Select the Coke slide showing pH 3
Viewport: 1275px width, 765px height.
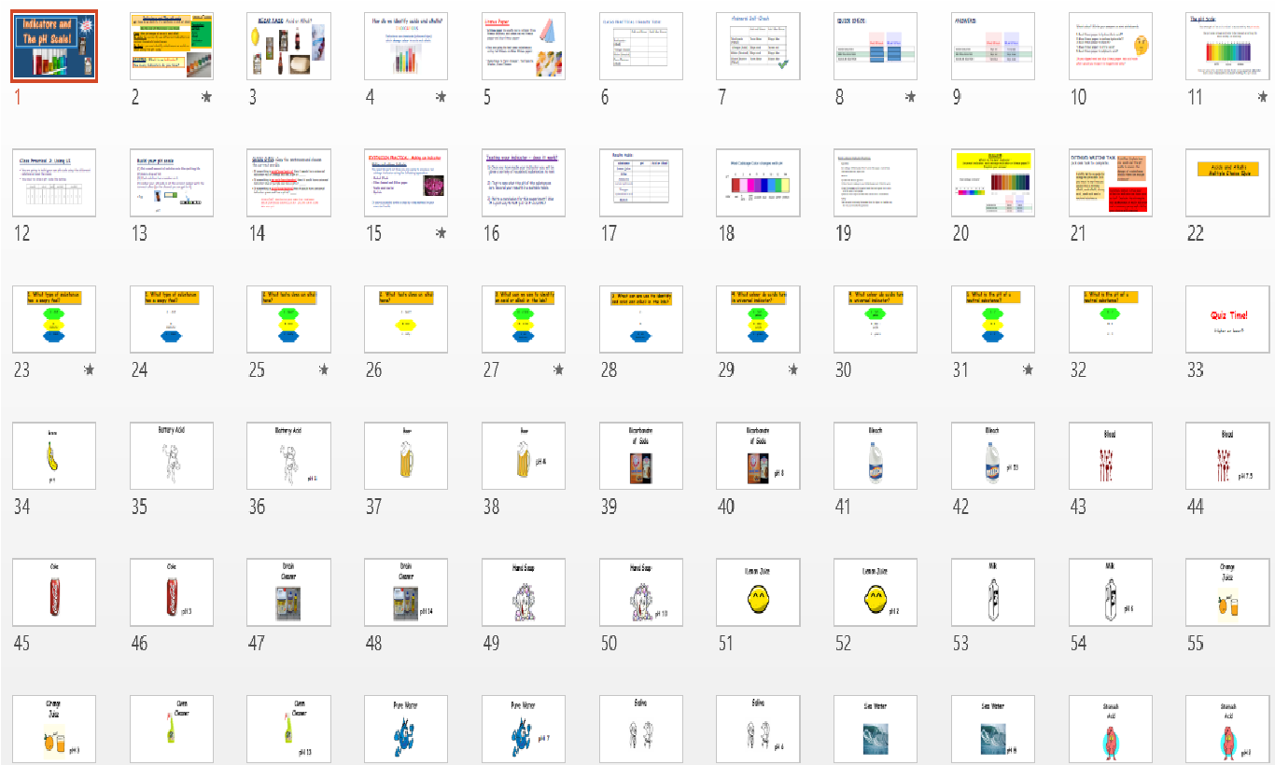click(171, 592)
